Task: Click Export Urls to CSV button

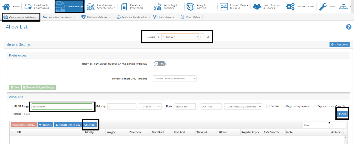Action: pos(68,125)
